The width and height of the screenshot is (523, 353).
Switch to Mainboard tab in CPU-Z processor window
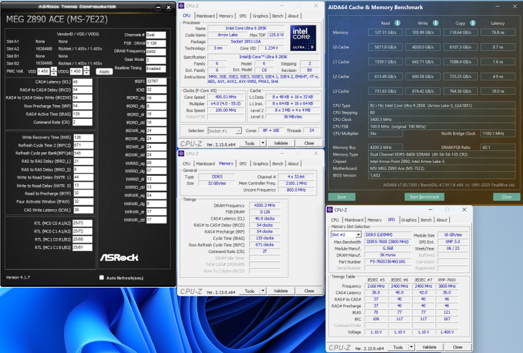click(205, 16)
